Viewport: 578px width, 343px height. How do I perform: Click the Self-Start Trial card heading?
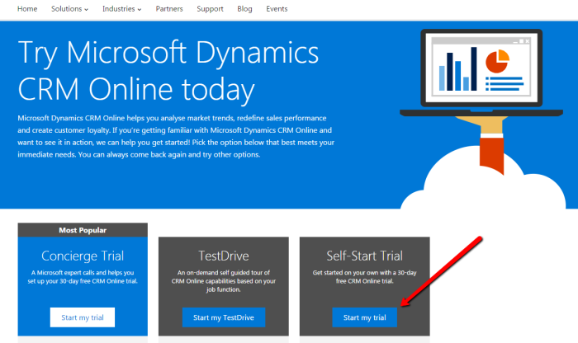point(364,256)
